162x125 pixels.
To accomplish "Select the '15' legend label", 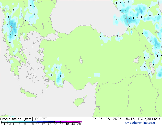I will 38,124.
